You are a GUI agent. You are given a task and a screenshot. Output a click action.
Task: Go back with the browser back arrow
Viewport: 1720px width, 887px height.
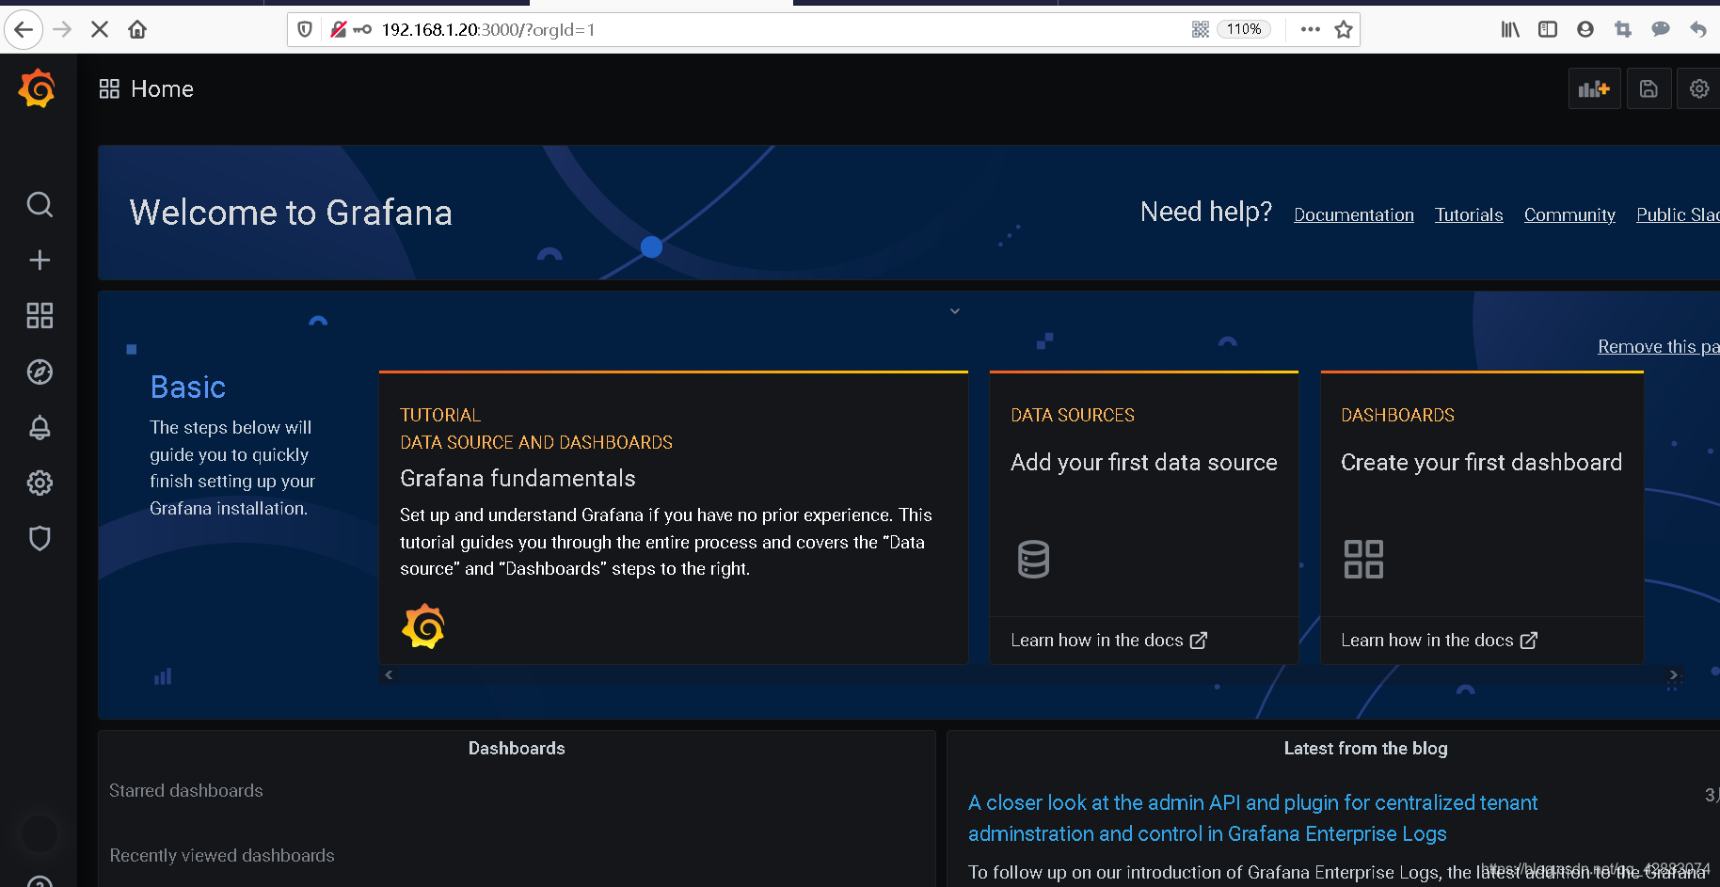[24, 29]
